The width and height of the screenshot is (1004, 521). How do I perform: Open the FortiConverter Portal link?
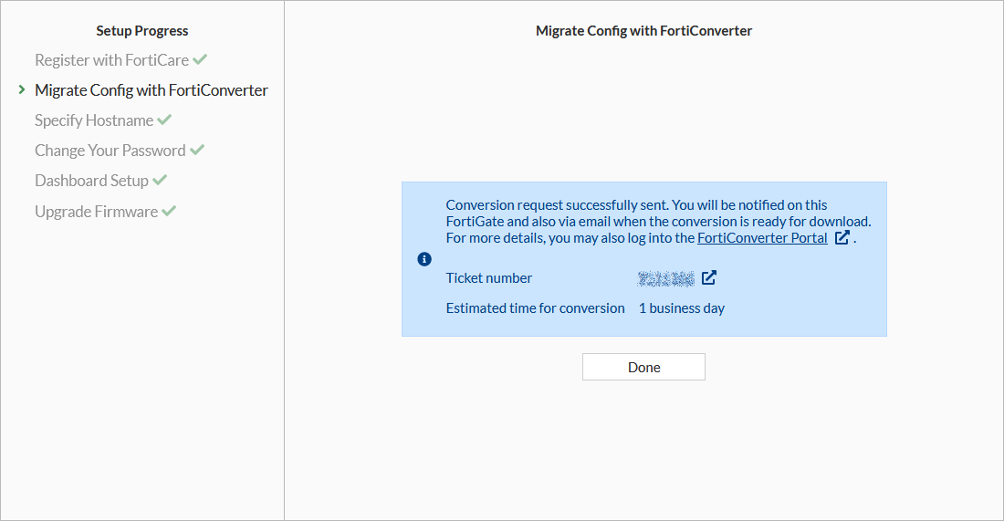click(x=762, y=238)
